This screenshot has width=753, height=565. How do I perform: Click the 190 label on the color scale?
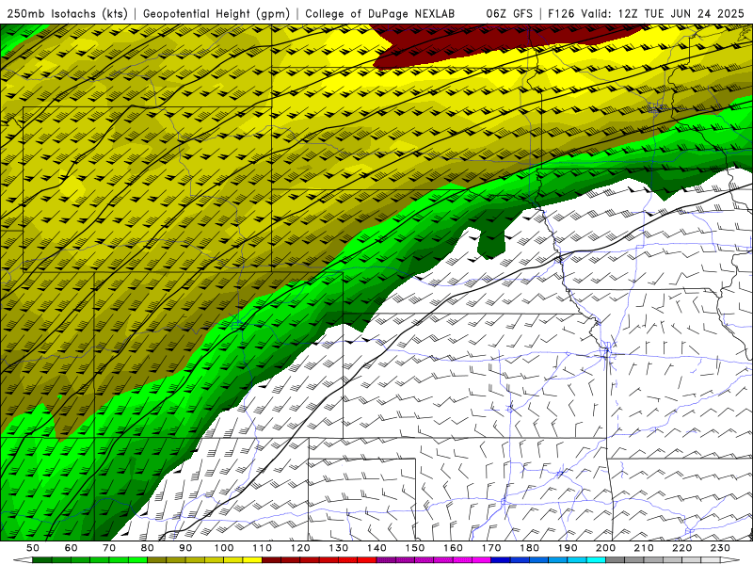pyautogui.click(x=568, y=548)
